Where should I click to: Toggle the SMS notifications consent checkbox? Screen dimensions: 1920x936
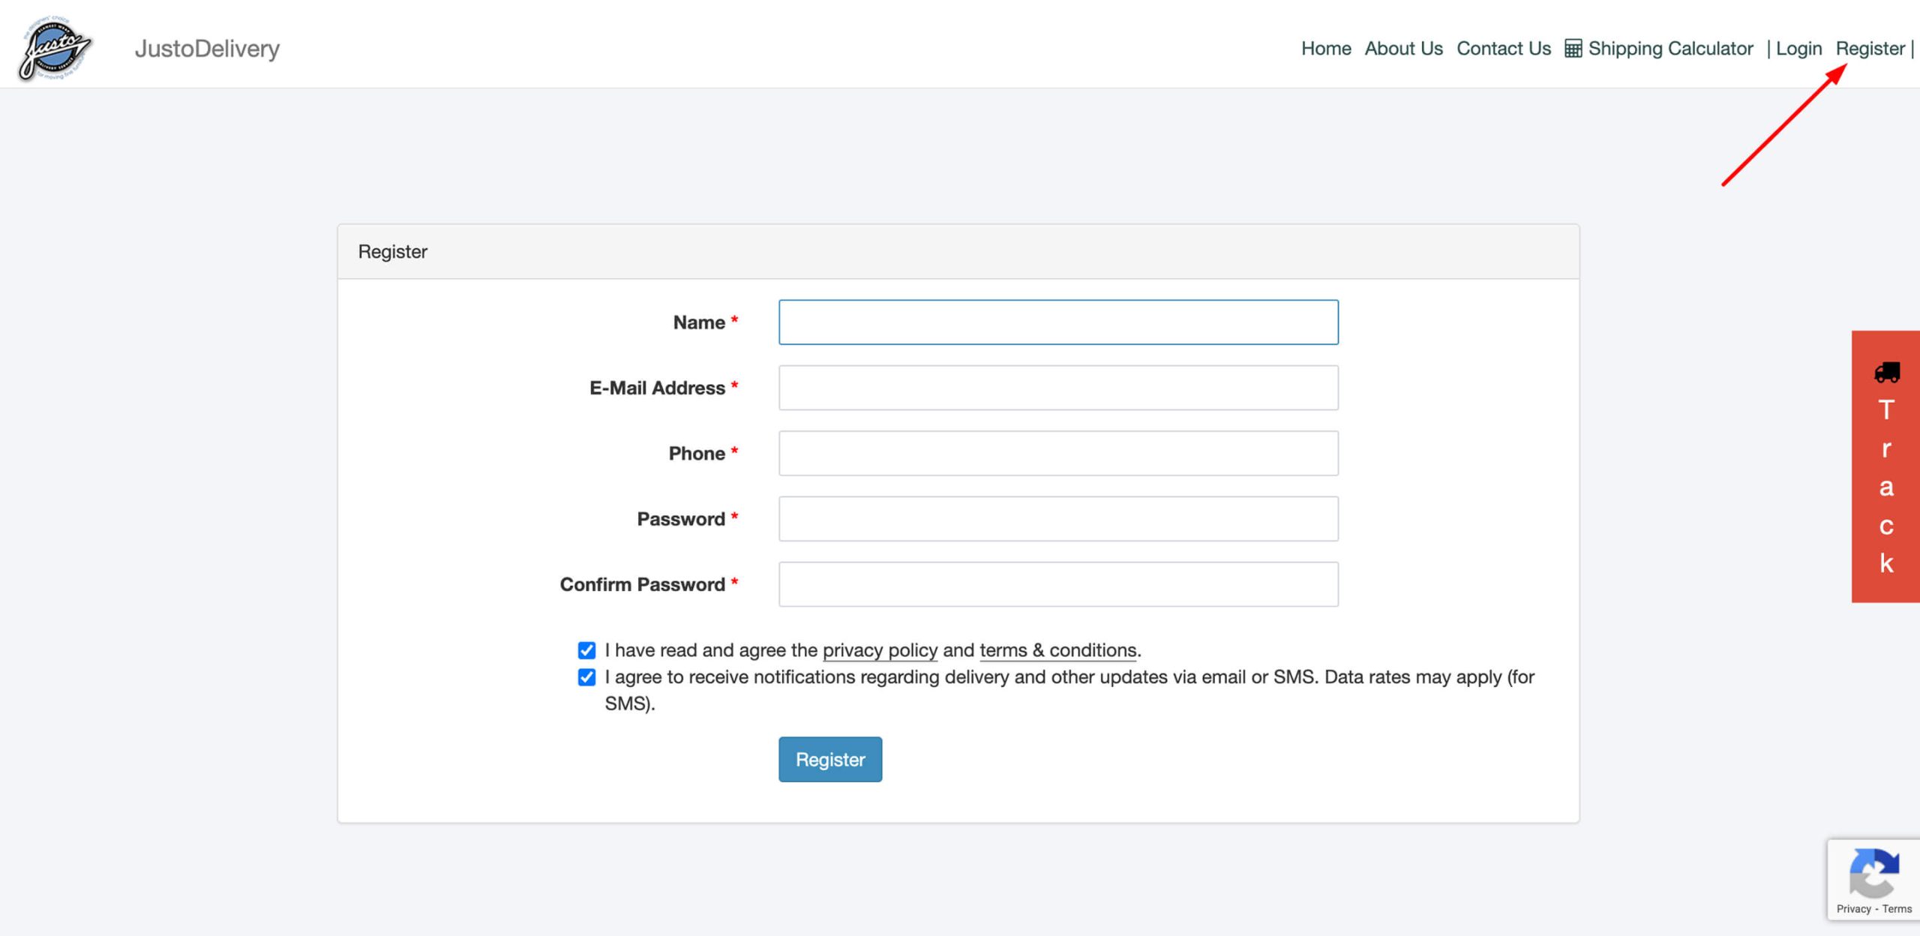click(586, 677)
